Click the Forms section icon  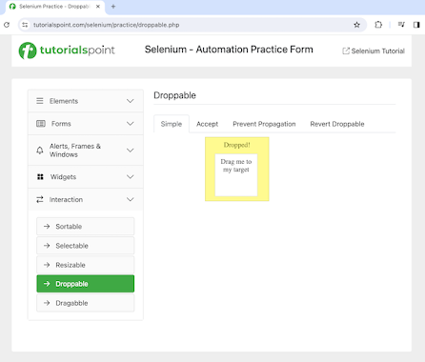(41, 124)
